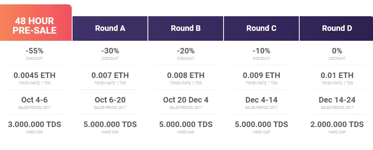Switch to the Round B tab

tap(186, 28)
